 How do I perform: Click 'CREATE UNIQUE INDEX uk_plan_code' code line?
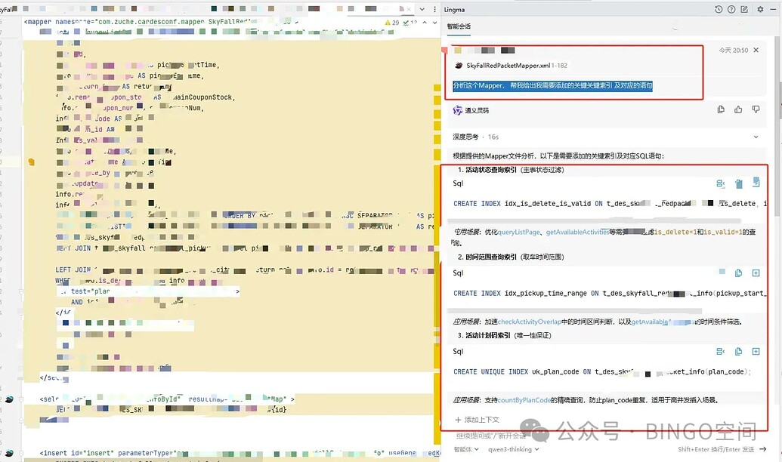pyautogui.click(x=602, y=372)
